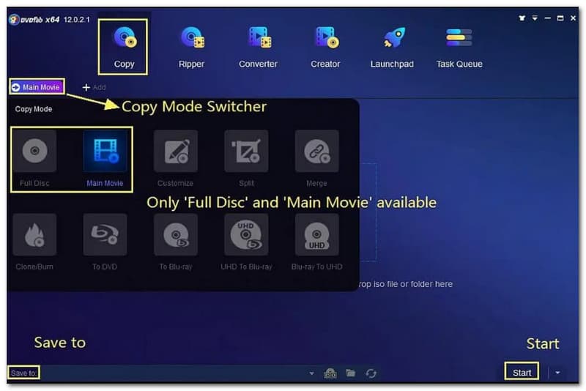Screen dimensions: 586x391
Task: Expand the Start button dropdown arrow
Action: tap(557, 373)
